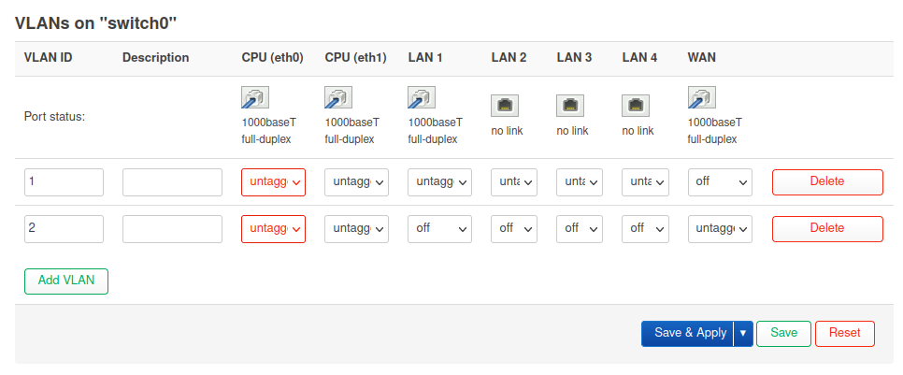Image resolution: width=903 pixels, height=375 pixels.
Task: Open the Save & Apply dropdown arrow
Action: click(743, 334)
